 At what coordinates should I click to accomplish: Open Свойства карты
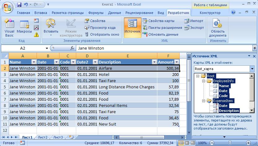point(159,21)
